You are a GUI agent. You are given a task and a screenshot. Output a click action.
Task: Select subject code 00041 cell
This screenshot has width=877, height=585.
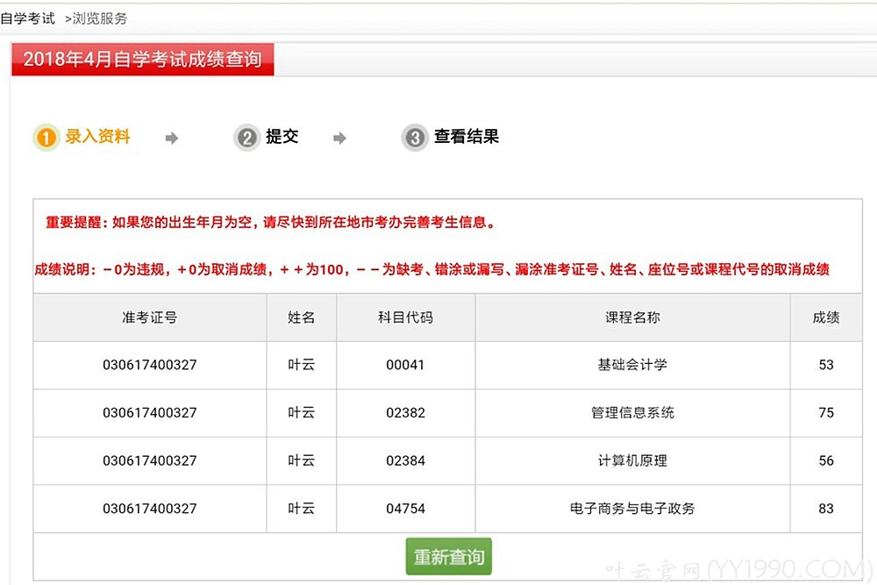coord(405,365)
